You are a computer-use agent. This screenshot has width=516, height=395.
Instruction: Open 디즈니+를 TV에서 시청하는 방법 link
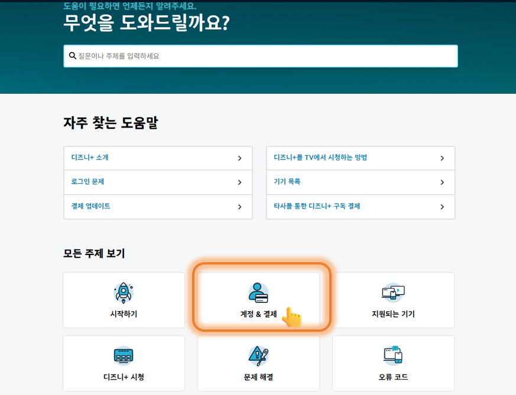click(x=320, y=158)
